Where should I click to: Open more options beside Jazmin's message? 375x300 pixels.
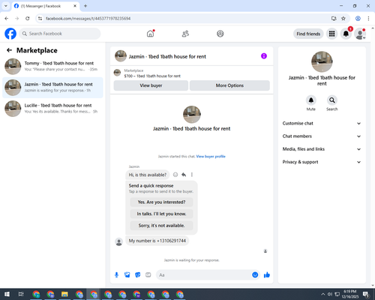click(x=192, y=175)
